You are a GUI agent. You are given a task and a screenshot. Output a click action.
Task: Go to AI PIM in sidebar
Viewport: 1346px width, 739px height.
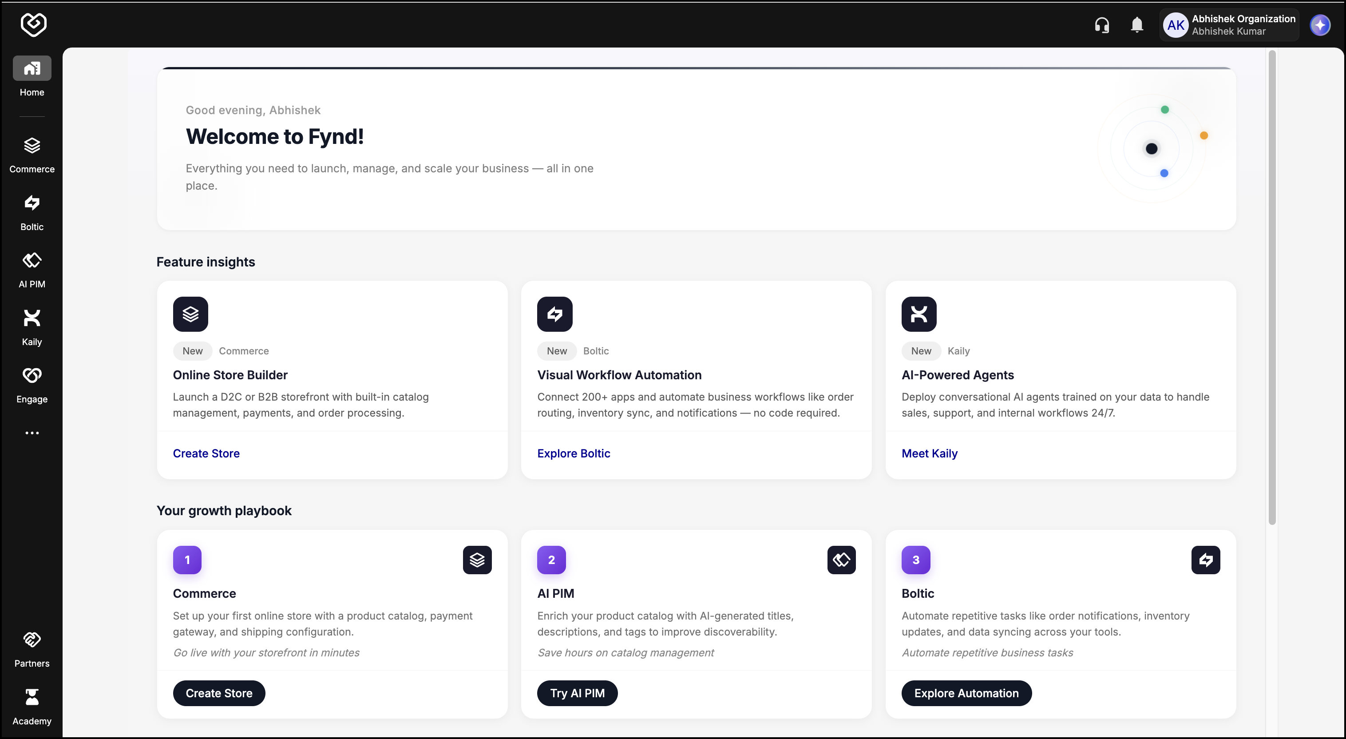pos(32,270)
